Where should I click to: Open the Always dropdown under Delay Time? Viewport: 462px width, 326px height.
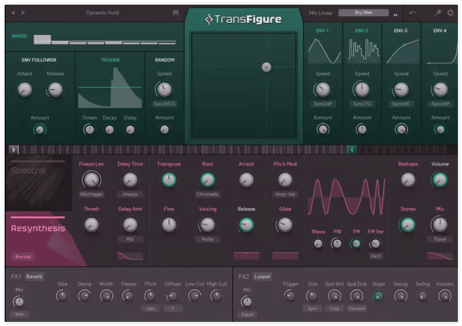pos(130,194)
